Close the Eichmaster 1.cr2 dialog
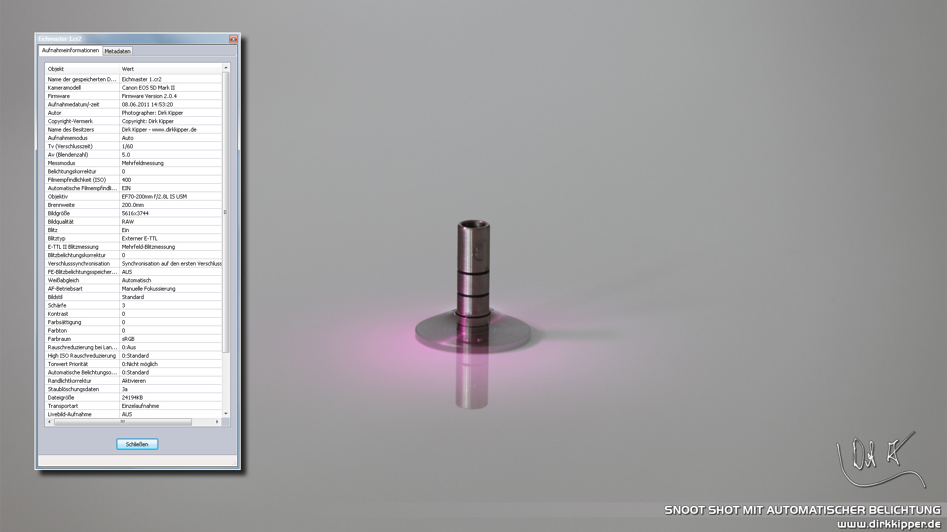Viewport: 947px width, 532px height. [233, 39]
